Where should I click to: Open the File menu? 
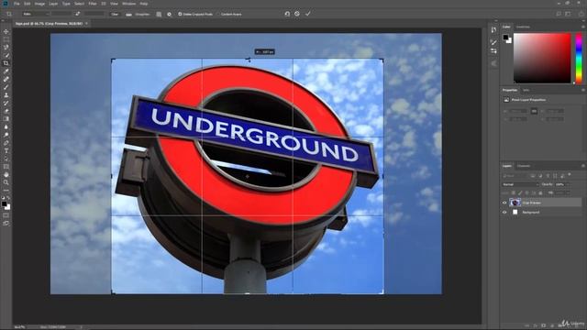coord(17,4)
